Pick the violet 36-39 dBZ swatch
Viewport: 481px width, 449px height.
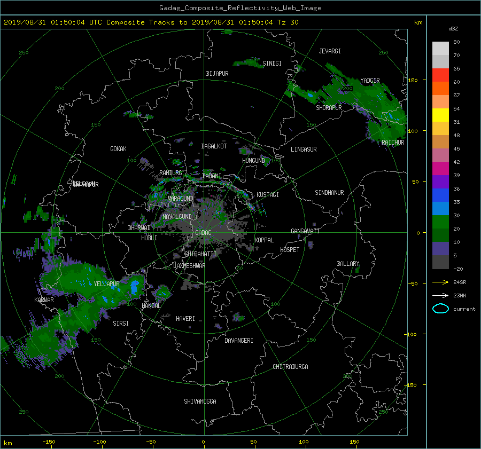[440, 182]
